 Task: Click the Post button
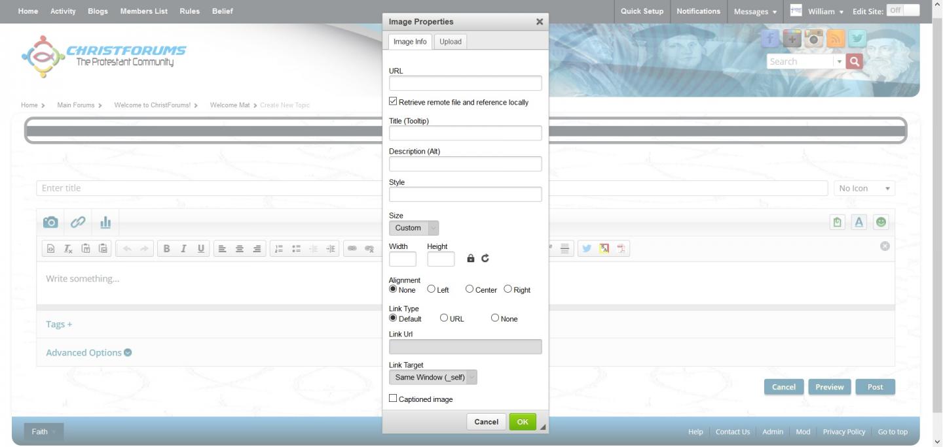pyautogui.click(x=876, y=387)
